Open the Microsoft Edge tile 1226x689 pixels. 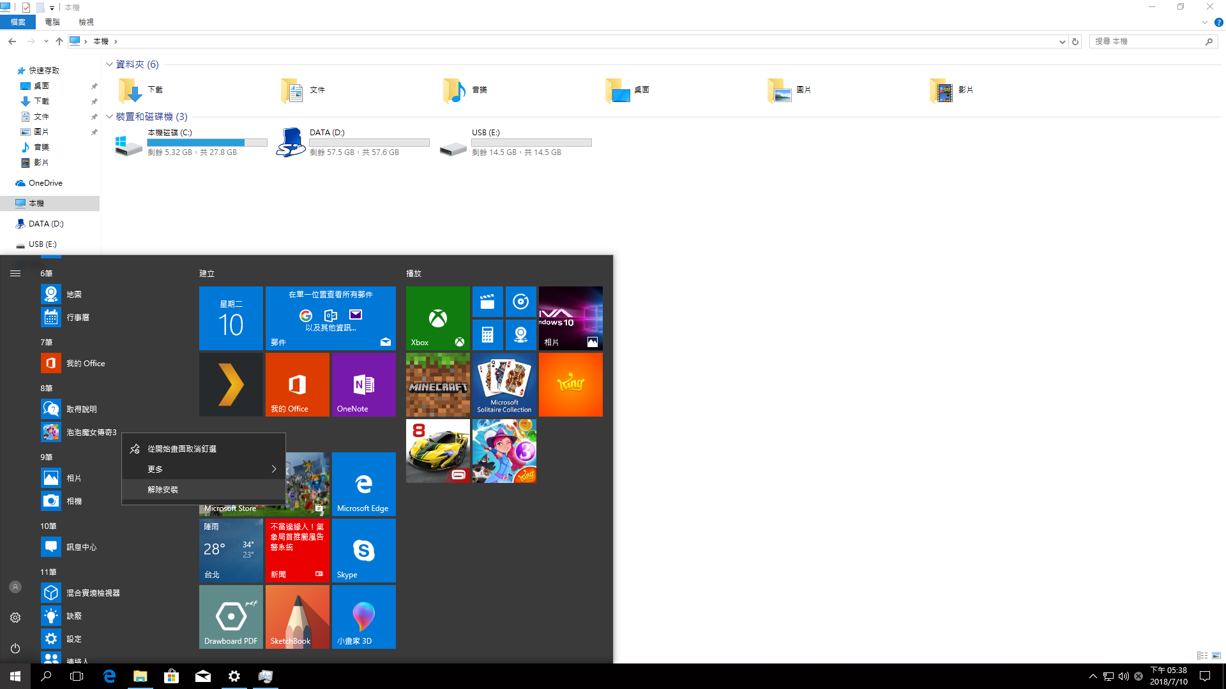point(363,484)
